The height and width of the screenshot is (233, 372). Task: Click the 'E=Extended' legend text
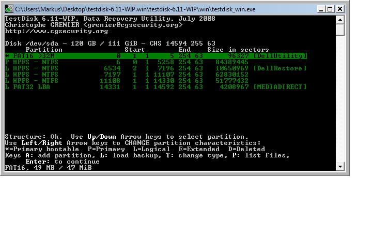point(199,149)
